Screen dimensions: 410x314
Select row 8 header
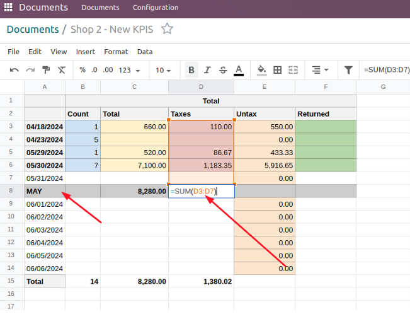(x=11, y=190)
